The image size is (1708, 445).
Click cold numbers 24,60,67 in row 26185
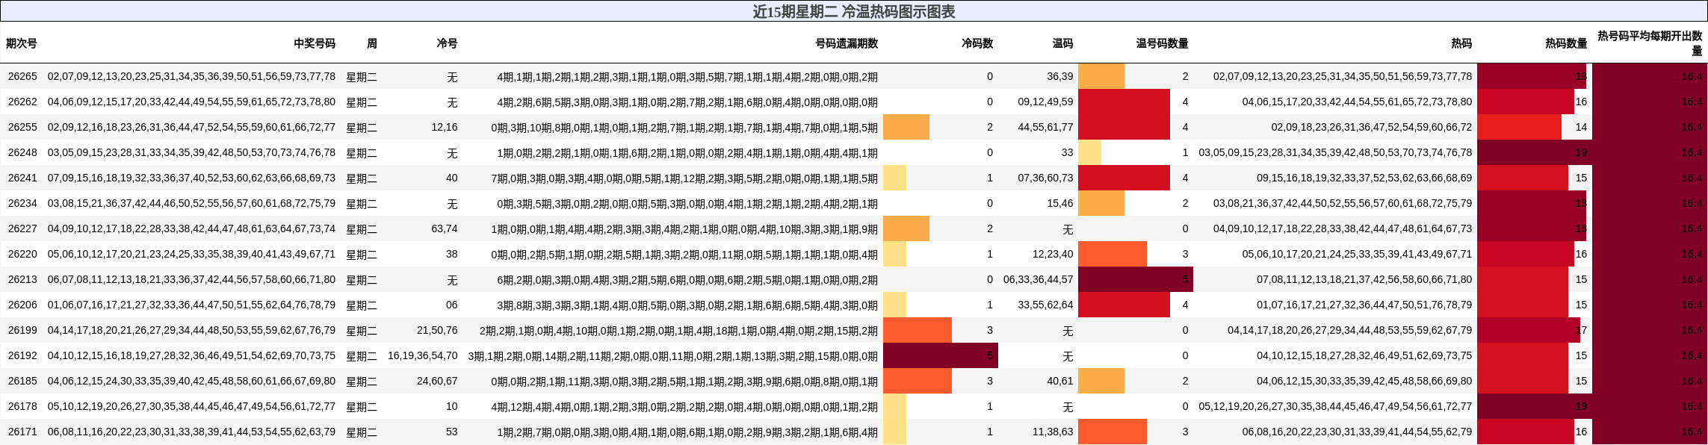[437, 381]
